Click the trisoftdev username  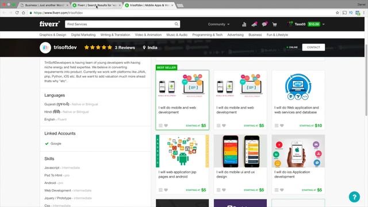point(65,47)
